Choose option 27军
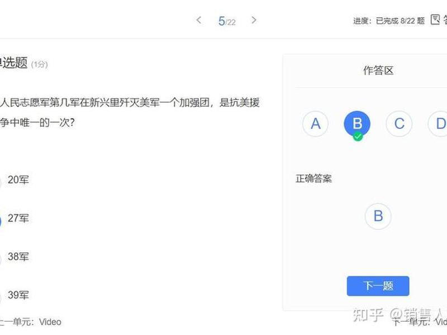Image resolution: width=447 pixels, height=335 pixels. [x=18, y=218]
